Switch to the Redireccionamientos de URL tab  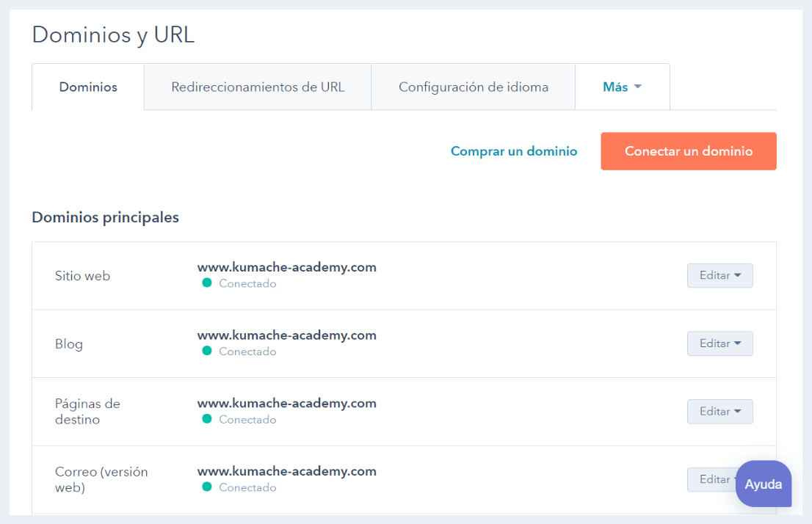click(258, 86)
